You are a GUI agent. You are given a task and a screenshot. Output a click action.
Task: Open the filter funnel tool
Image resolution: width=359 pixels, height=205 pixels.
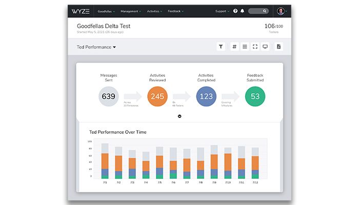(221, 47)
